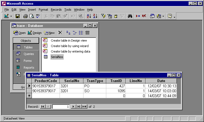The height and width of the screenshot is (122, 204).
Task: Go to first record navigation button
Action: tap(43, 107)
